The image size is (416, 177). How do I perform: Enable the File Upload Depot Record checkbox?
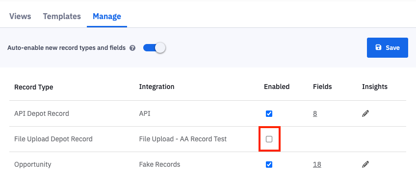[x=269, y=139]
